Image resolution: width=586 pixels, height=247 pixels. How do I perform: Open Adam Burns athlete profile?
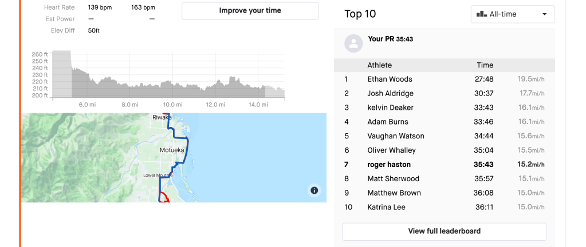click(x=388, y=122)
